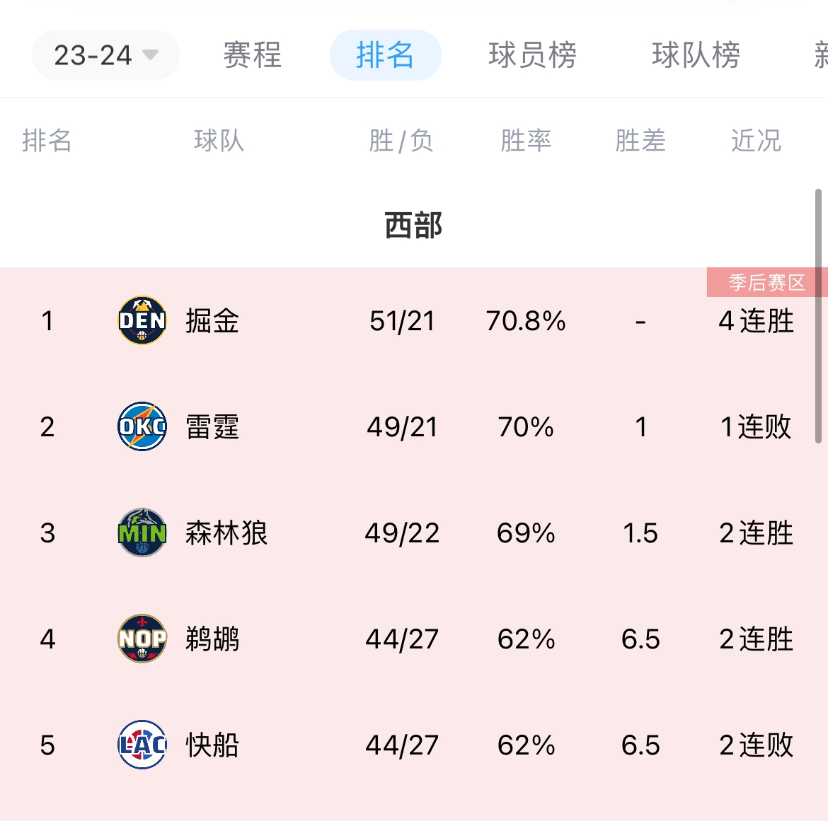Screen dimensions: 828x821
Task: Switch to the 赛程 tab
Action: coord(253,55)
